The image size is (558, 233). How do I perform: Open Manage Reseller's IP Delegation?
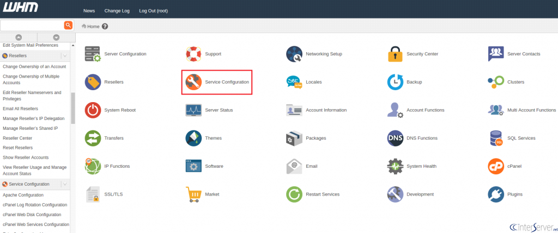(x=33, y=118)
